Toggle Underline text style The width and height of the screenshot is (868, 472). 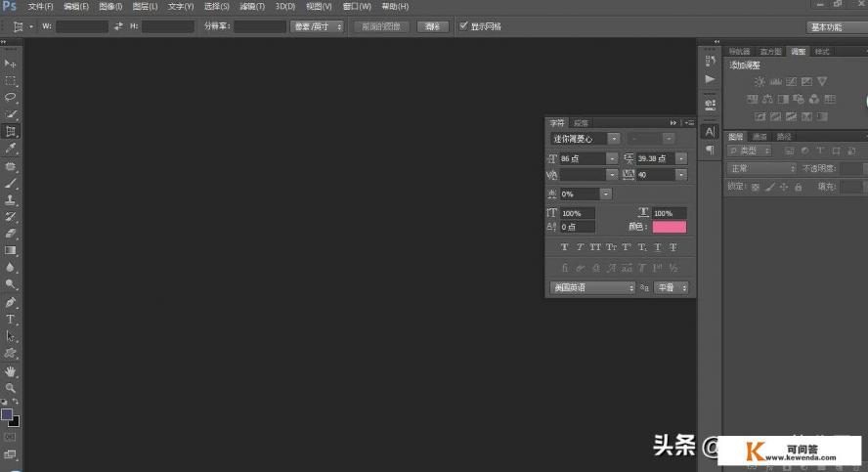point(658,247)
